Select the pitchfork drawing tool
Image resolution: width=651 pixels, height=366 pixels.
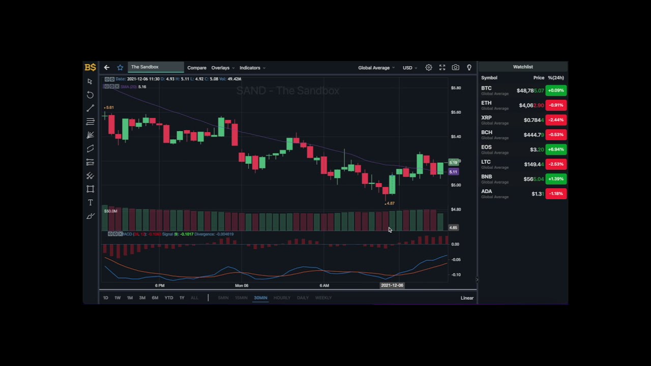tap(90, 176)
